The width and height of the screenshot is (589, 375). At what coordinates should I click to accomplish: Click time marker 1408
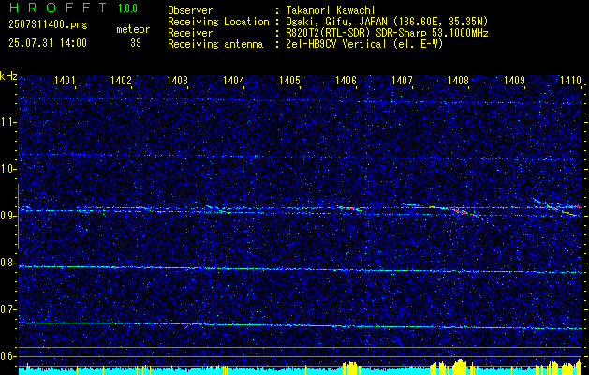point(458,80)
